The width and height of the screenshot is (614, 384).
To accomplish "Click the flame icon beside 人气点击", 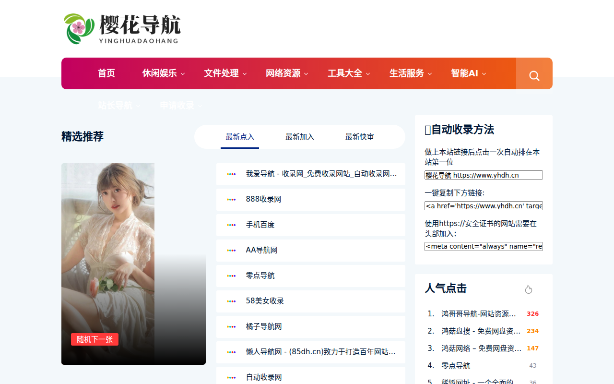I will coord(528,289).
